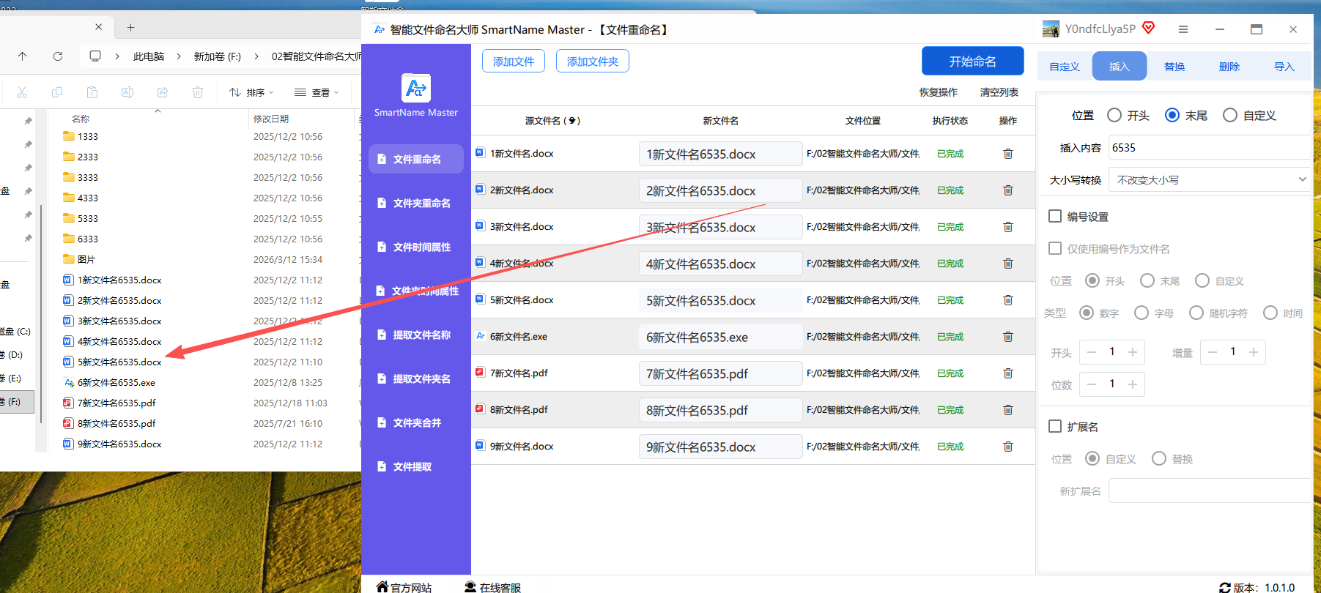Click the SmartName Master logo icon
Screen dimensions: 1321x593
(x=416, y=89)
